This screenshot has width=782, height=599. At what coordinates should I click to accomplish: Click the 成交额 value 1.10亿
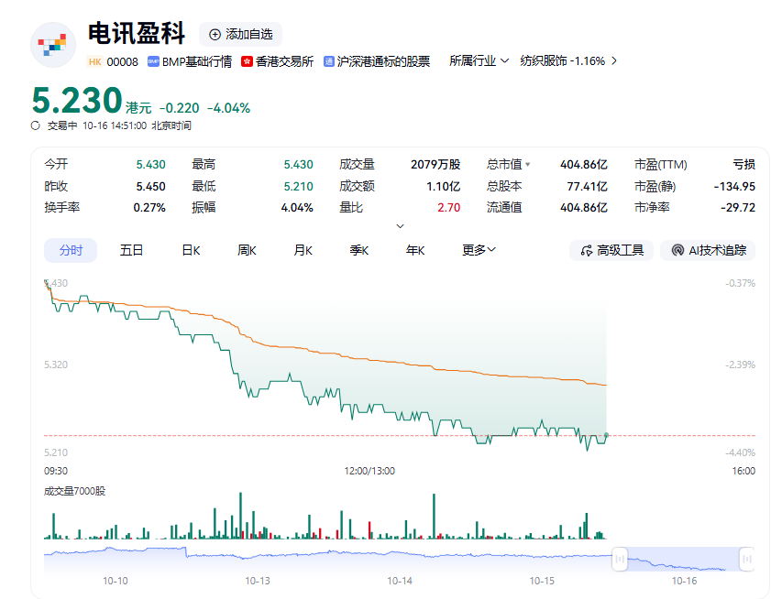coord(444,186)
